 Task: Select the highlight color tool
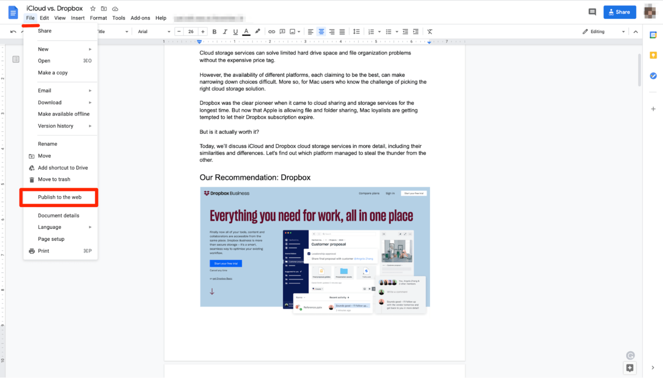[x=258, y=31]
